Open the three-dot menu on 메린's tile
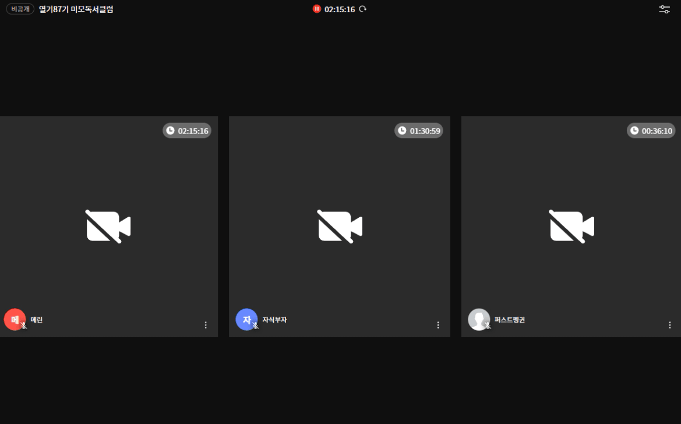The image size is (681, 424). (206, 325)
